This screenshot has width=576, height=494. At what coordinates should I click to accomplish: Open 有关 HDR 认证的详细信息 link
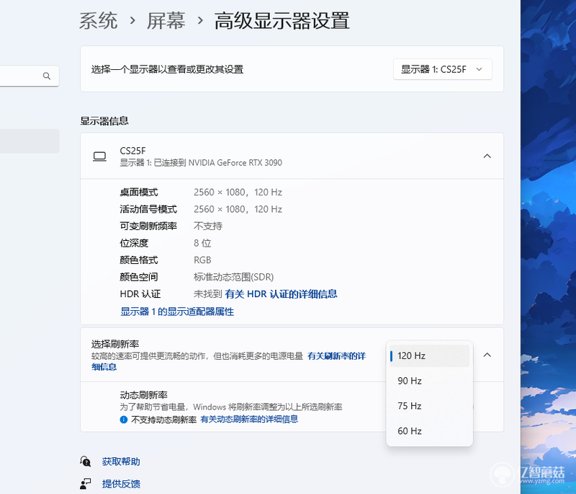point(281,294)
